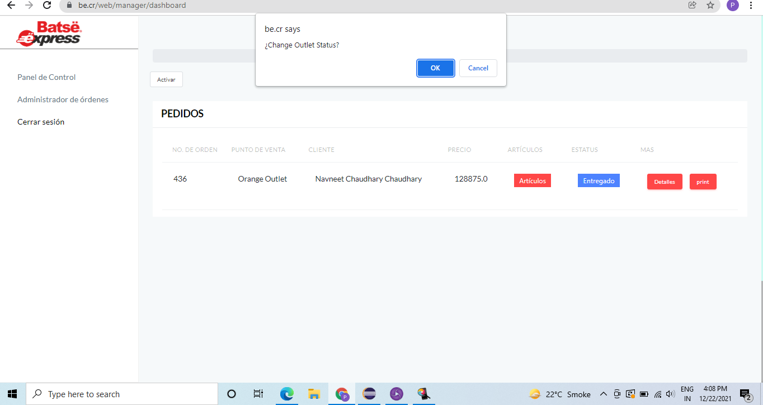Bookmark this page with the star icon
This screenshot has width=763, height=405.
click(x=710, y=5)
